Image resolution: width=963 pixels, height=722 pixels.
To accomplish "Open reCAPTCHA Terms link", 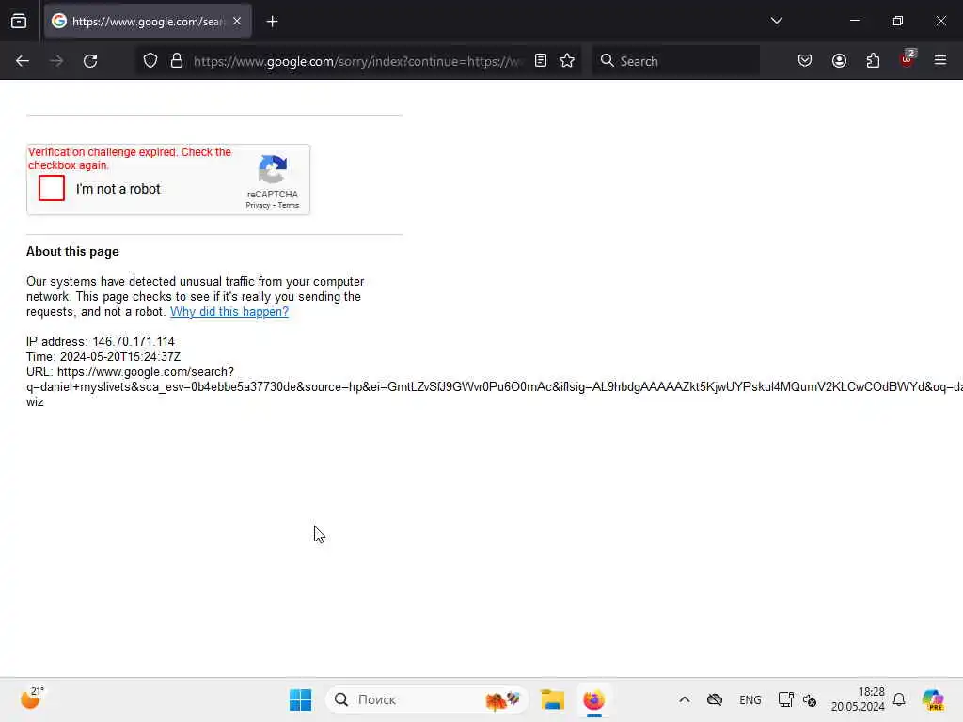I will pyautogui.click(x=289, y=206).
